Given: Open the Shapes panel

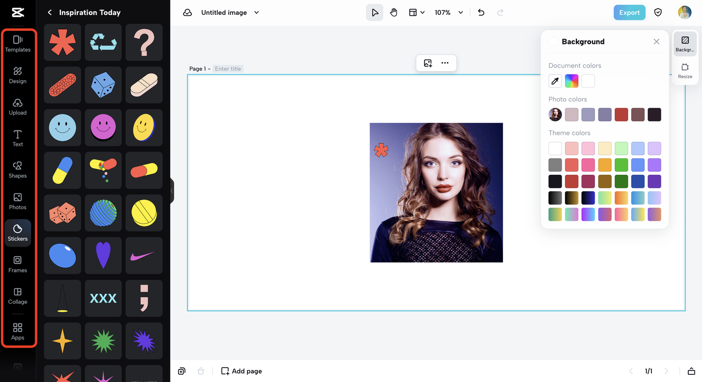Looking at the screenshot, I should (x=18, y=170).
